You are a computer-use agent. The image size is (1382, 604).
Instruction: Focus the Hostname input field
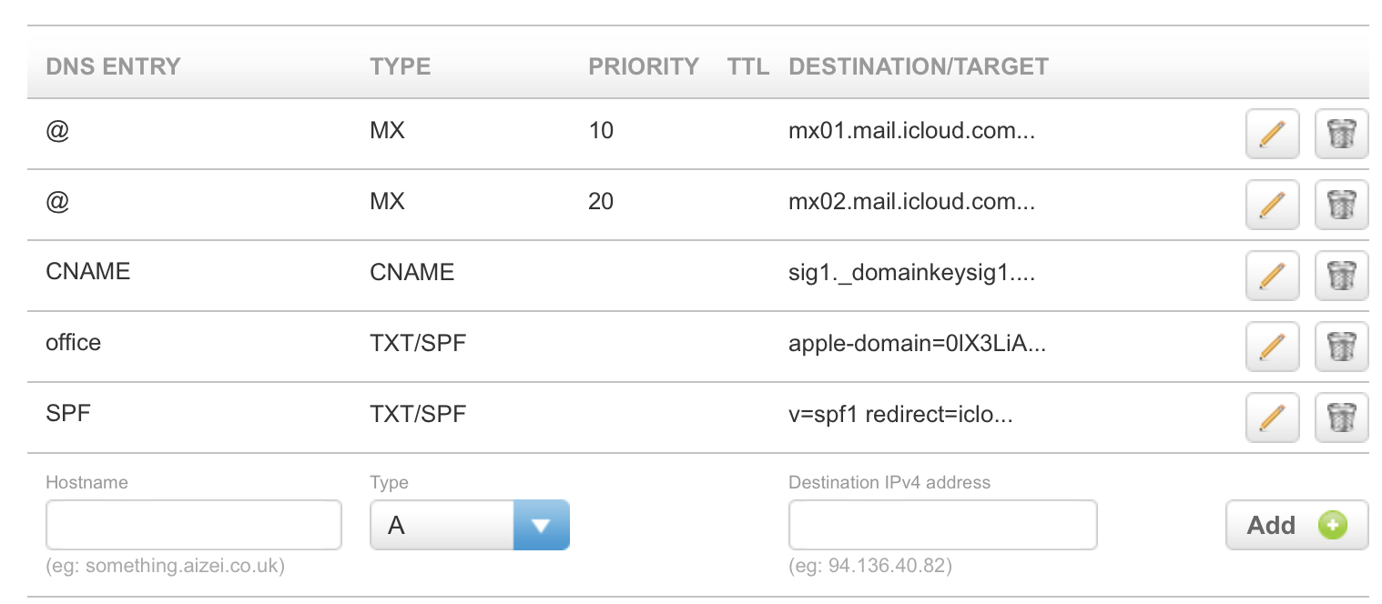pyautogui.click(x=194, y=525)
